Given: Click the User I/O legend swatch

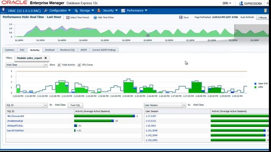Looking at the screenshot, I should (x=255, y=84).
